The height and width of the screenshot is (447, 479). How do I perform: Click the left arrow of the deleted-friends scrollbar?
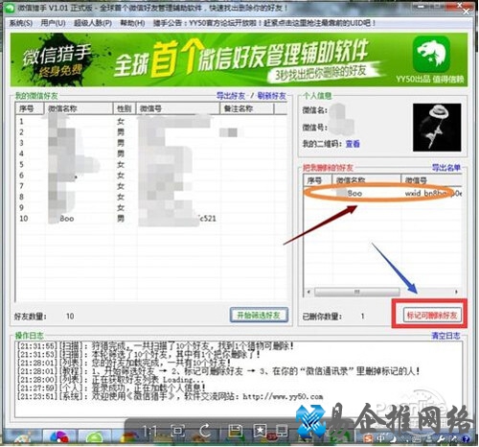tap(308, 292)
